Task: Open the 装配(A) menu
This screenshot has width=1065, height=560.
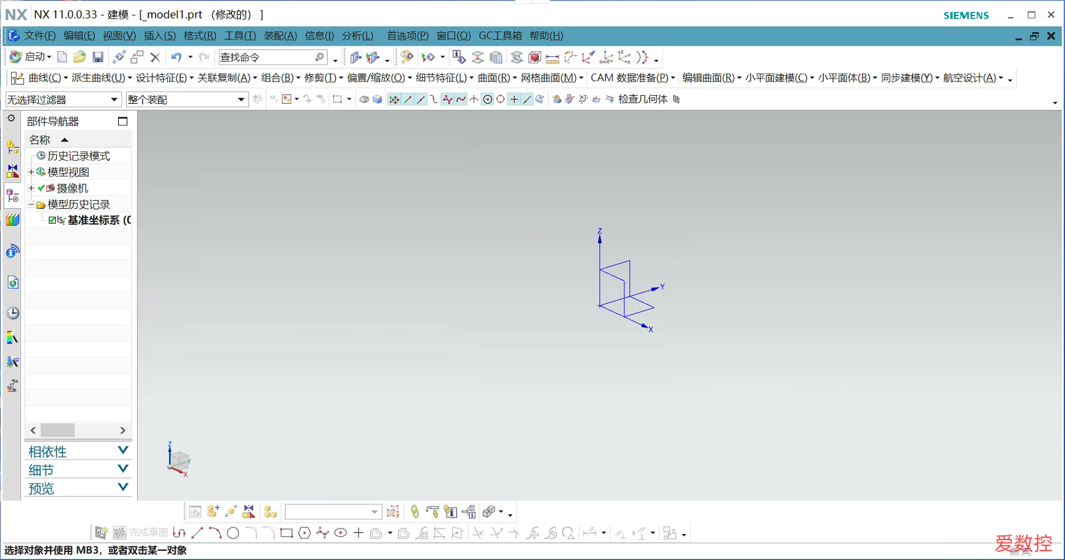Action: click(x=280, y=36)
